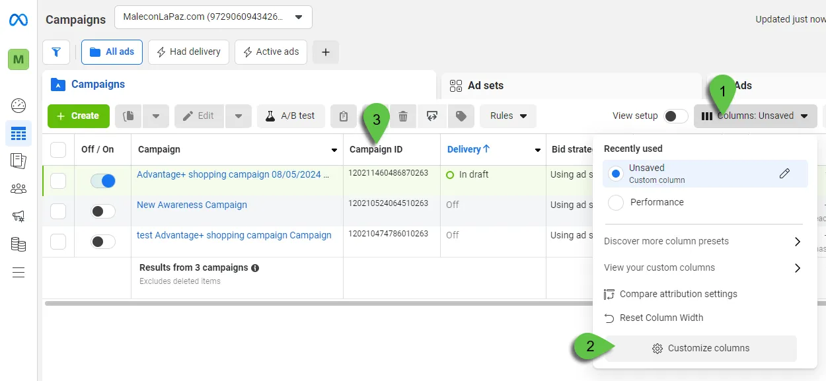Click pencil icon to edit Unsaved preset

click(x=785, y=174)
